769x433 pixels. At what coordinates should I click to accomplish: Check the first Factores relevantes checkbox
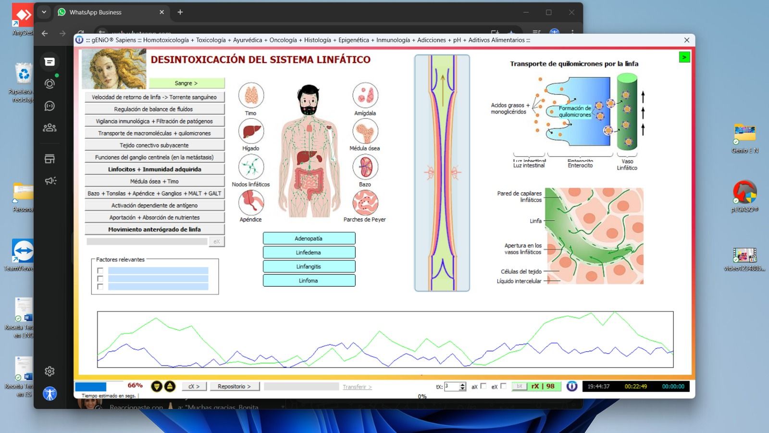[100, 270]
